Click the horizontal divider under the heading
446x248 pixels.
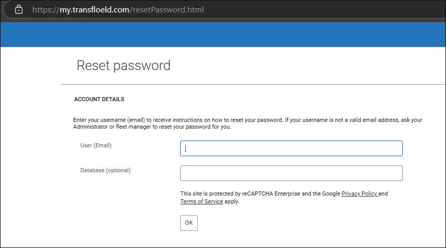click(253, 84)
